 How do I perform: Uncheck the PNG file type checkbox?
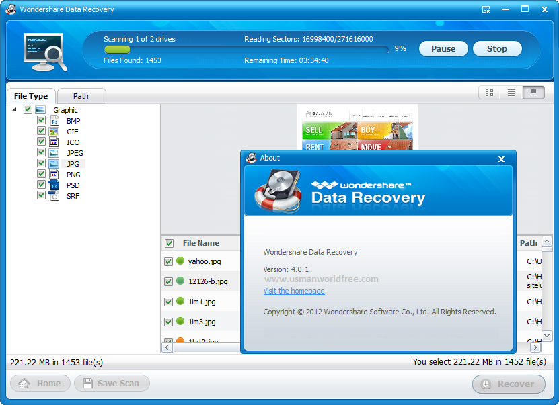point(41,174)
